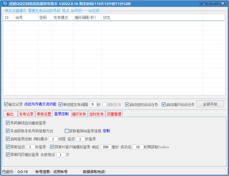This screenshot has height=176, width=229.
Task: Click the blue 定制 link
Action: pos(106,131)
